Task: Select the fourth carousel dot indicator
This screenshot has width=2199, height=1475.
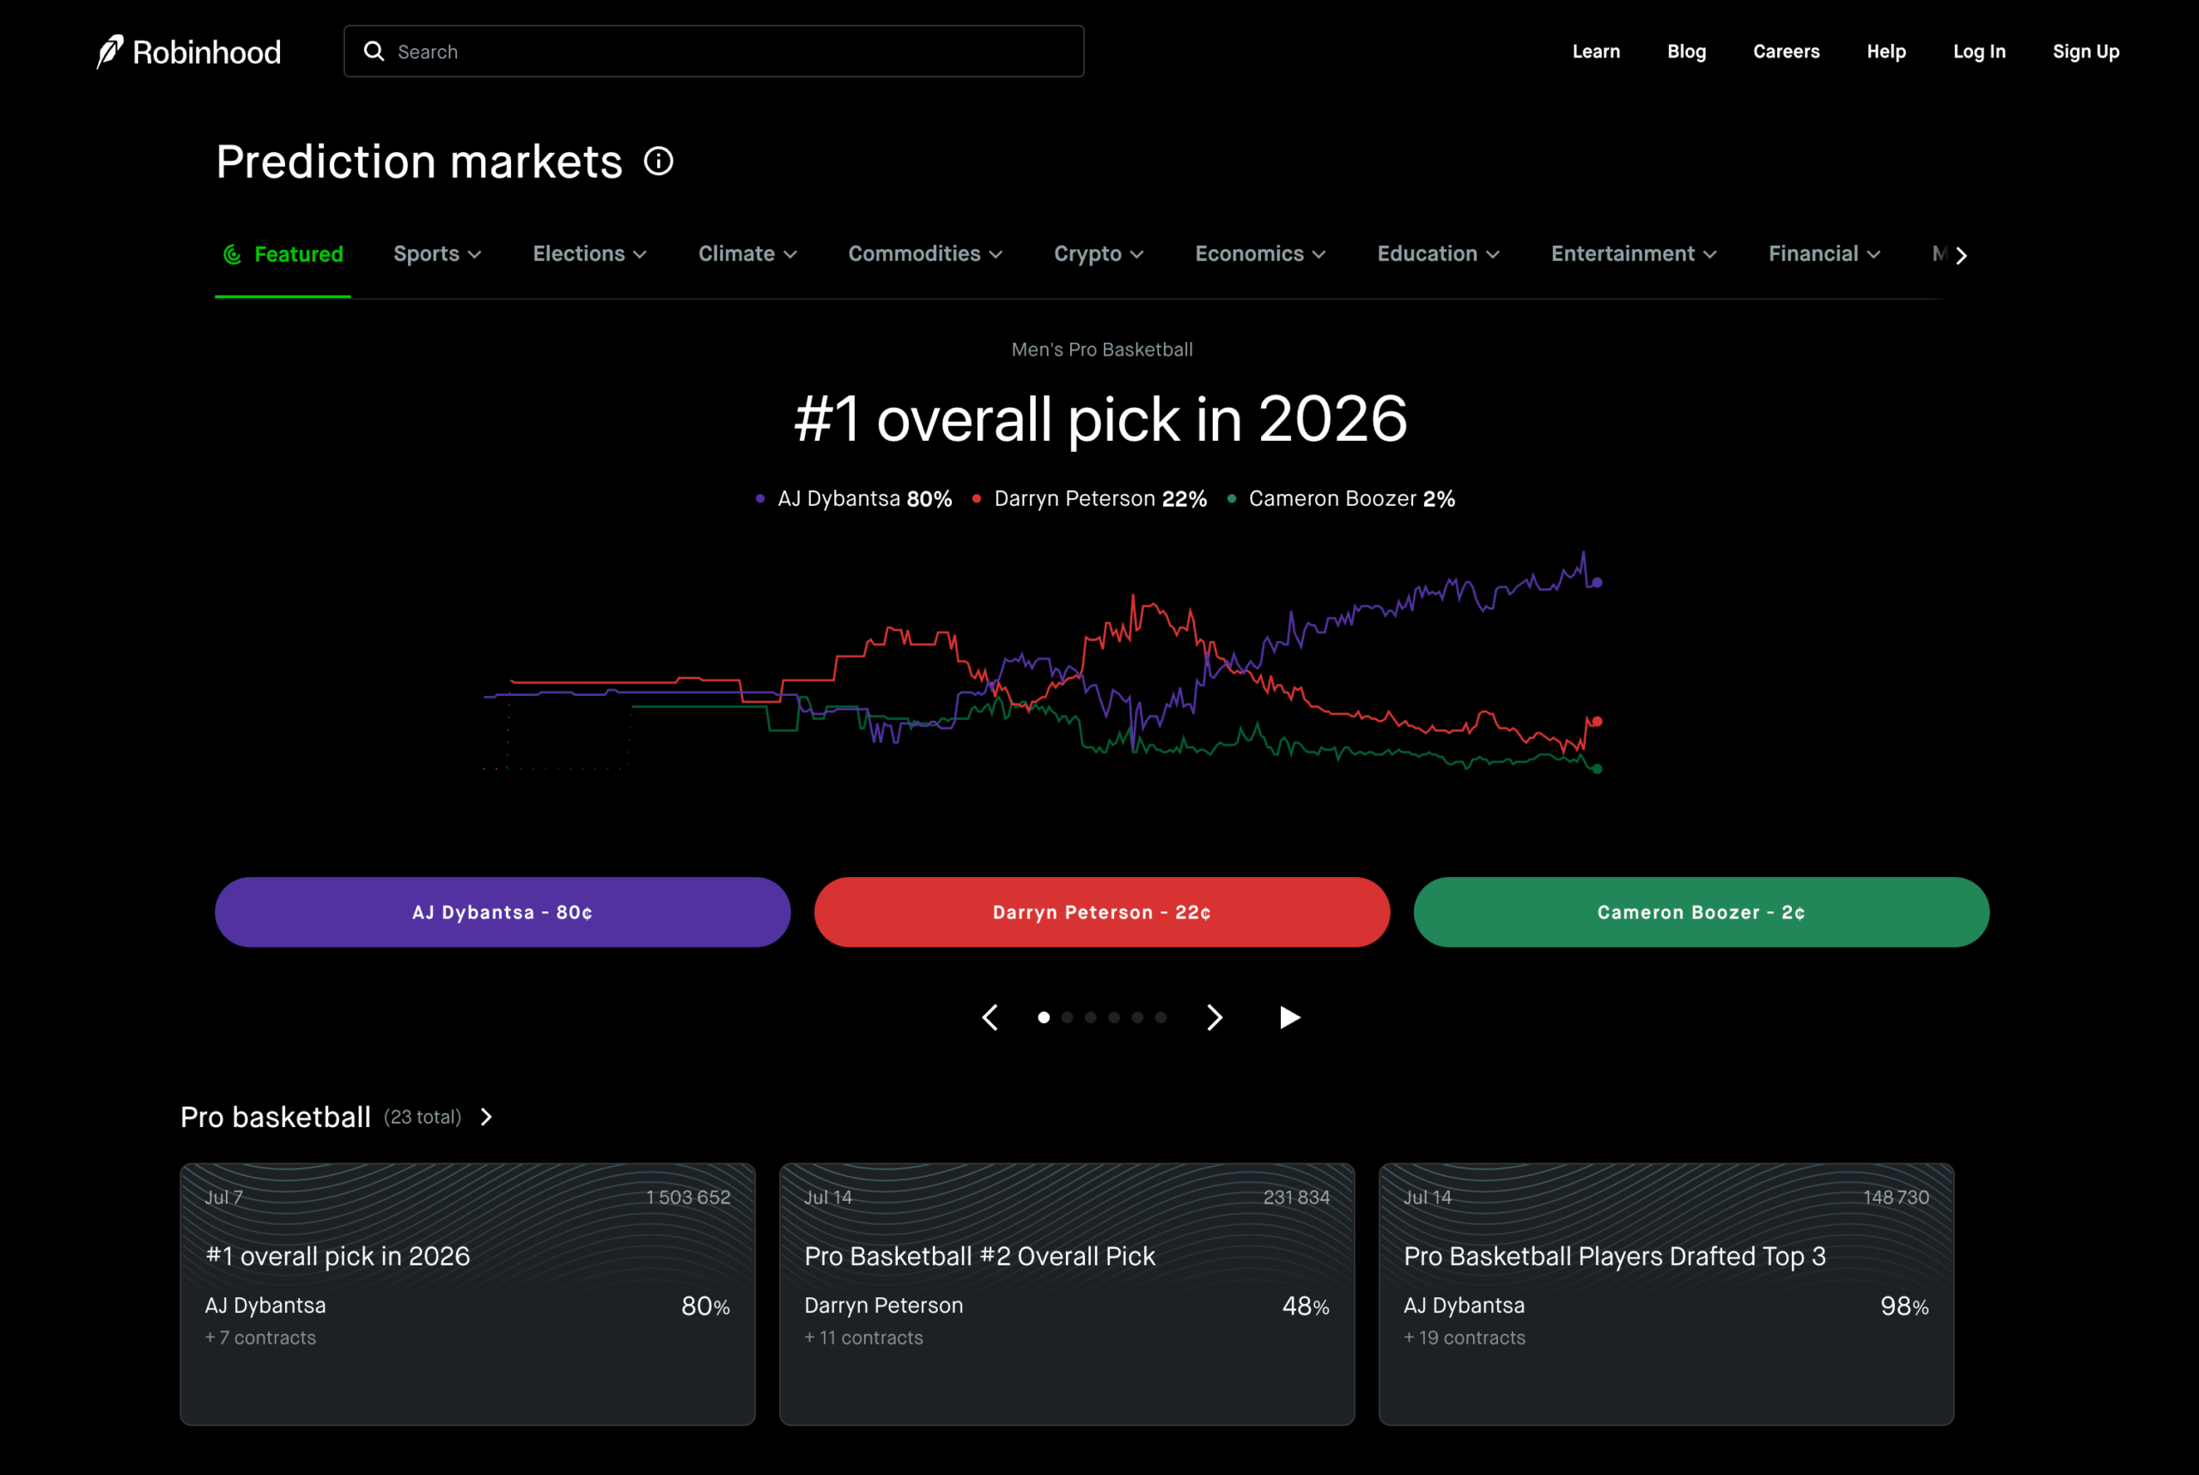Action: coord(1113,1017)
